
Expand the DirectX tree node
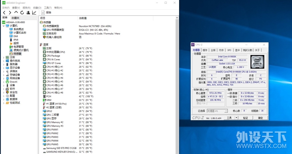coord(3,82)
